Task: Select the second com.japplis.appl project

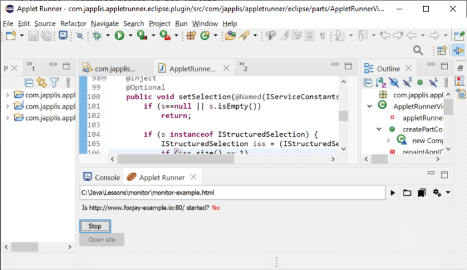Action: coord(45,106)
